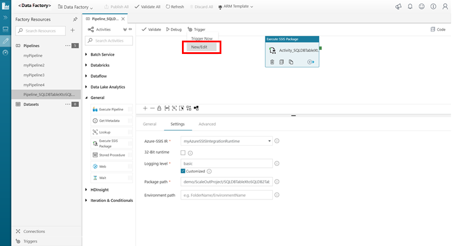Image resolution: width=452 pixels, height=246 pixels.
Task: Open Trigger button menu
Action: click(x=196, y=30)
